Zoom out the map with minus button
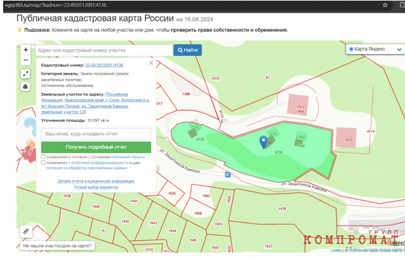 [x=25, y=60]
